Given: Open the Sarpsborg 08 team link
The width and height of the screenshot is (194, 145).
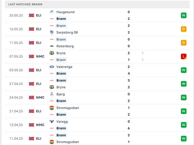Looking at the screenshot, I should tap(67, 32).
